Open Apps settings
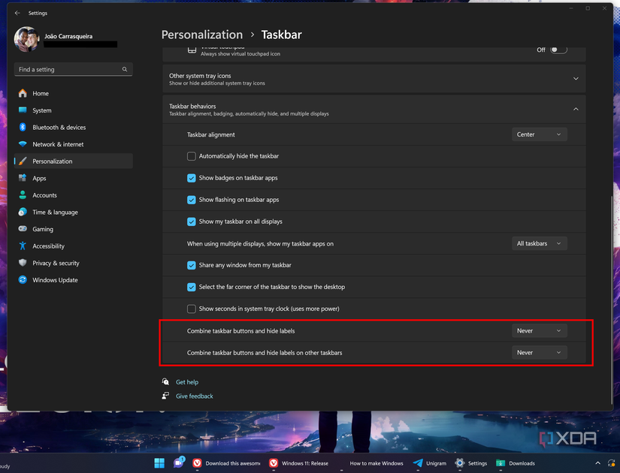Viewport: 620px width, 473px height. (38, 178)
